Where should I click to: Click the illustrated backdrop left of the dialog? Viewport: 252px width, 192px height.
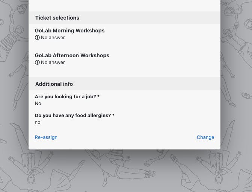[x=14, y=94]
